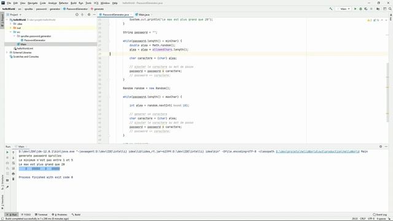This screenshot has height=221, width=393.
Task: Open Favorites side tool window
Action: (2, 203)
